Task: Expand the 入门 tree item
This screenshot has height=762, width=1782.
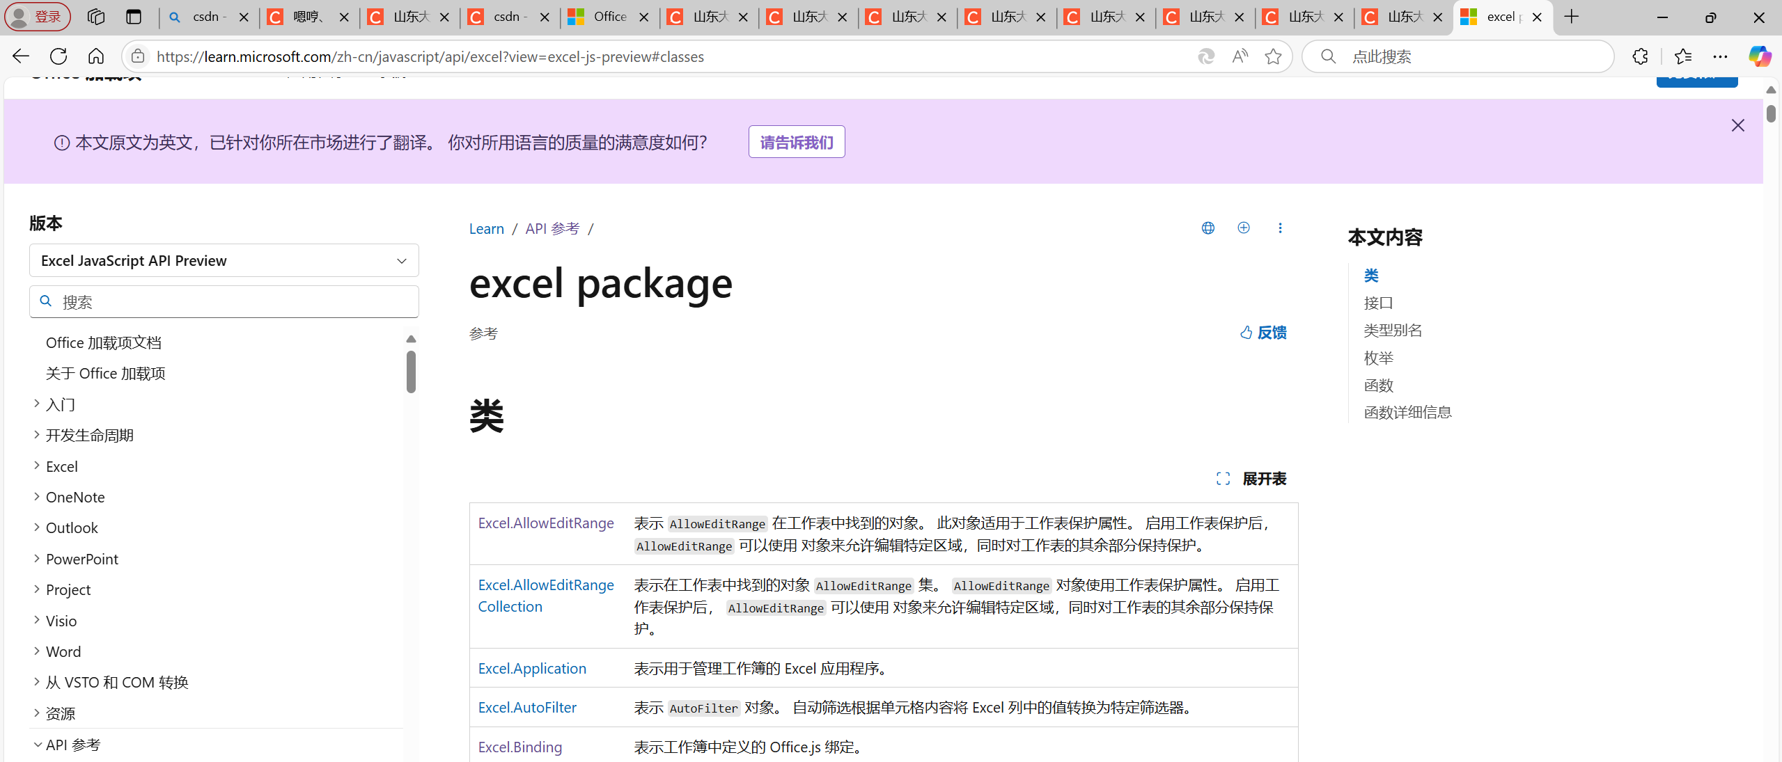Action: pyautogui.click(x=37, y=404)
